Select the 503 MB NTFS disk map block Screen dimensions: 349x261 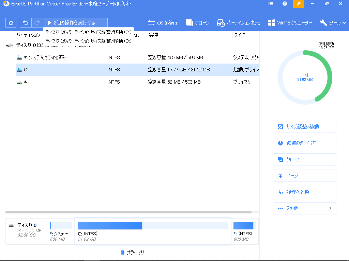click(244, 231)
